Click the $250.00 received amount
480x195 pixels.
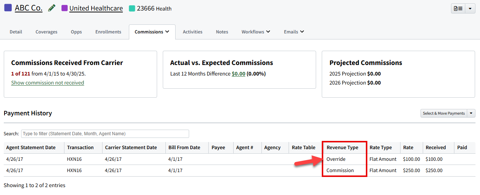coord(434,171)
